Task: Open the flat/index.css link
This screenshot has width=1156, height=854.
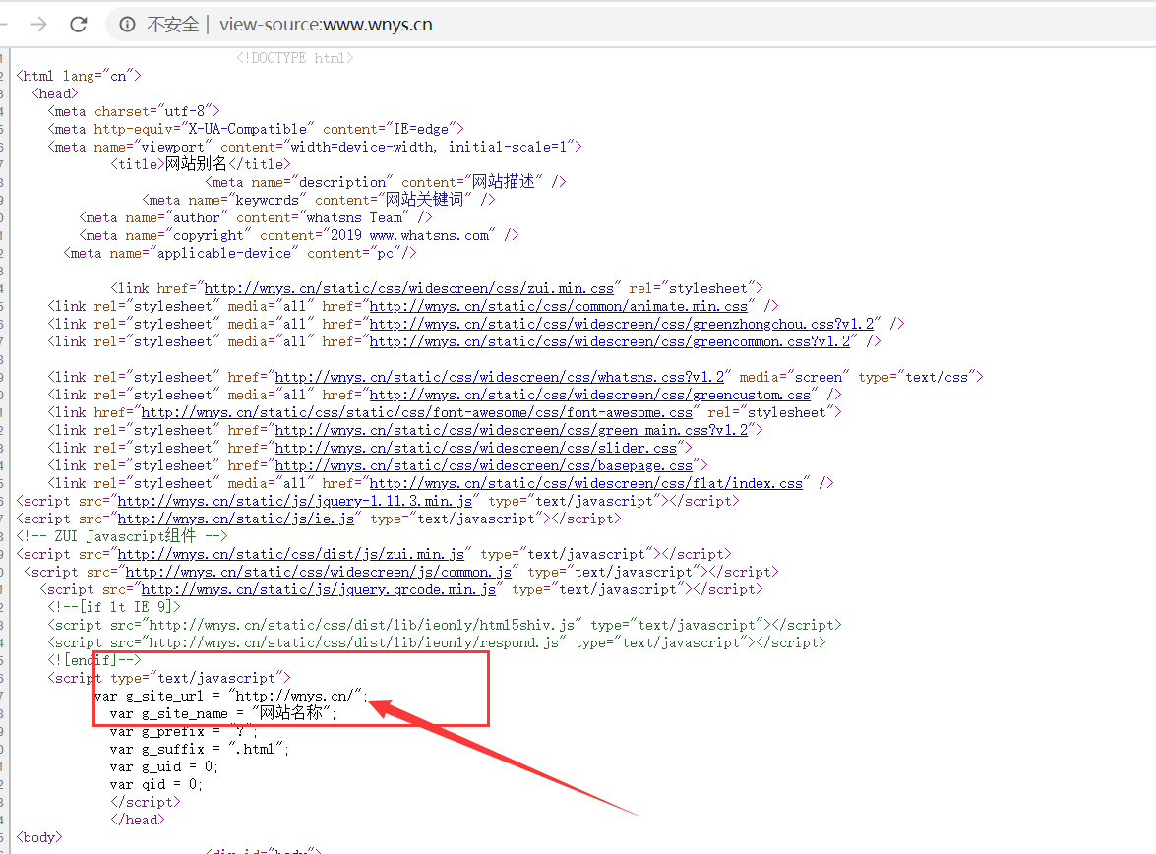Action: tap(585, 483)
